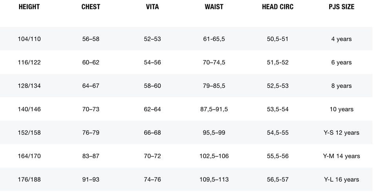377x195 pixels.
Task: Select the Y-L 16 years cell
Action: coord(341,179)
